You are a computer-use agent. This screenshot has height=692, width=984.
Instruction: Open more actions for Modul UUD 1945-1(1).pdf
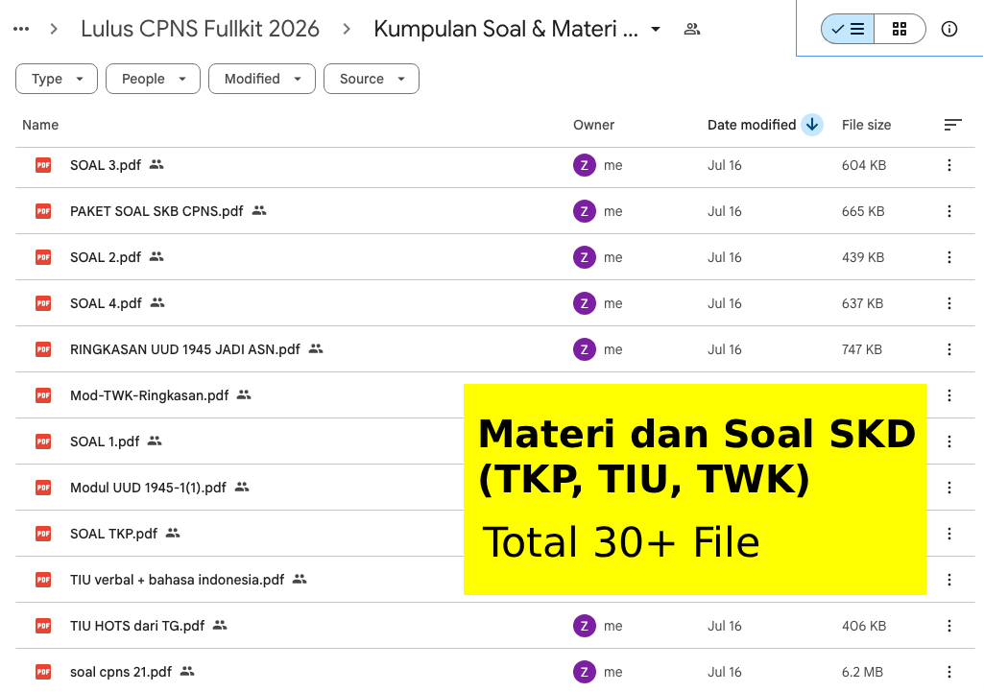948,488
